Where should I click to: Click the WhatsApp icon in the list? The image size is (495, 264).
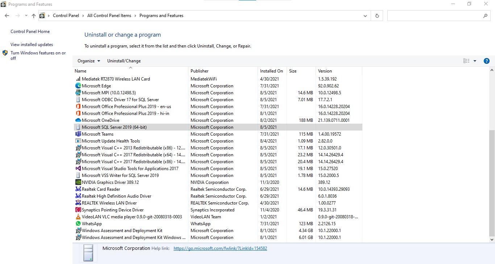coord(78,224)
